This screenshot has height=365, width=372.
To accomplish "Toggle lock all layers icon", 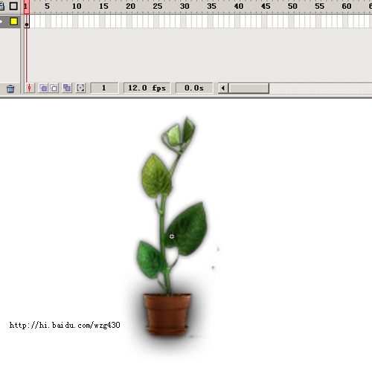I will pyautogui.click(x=1, y=6).
